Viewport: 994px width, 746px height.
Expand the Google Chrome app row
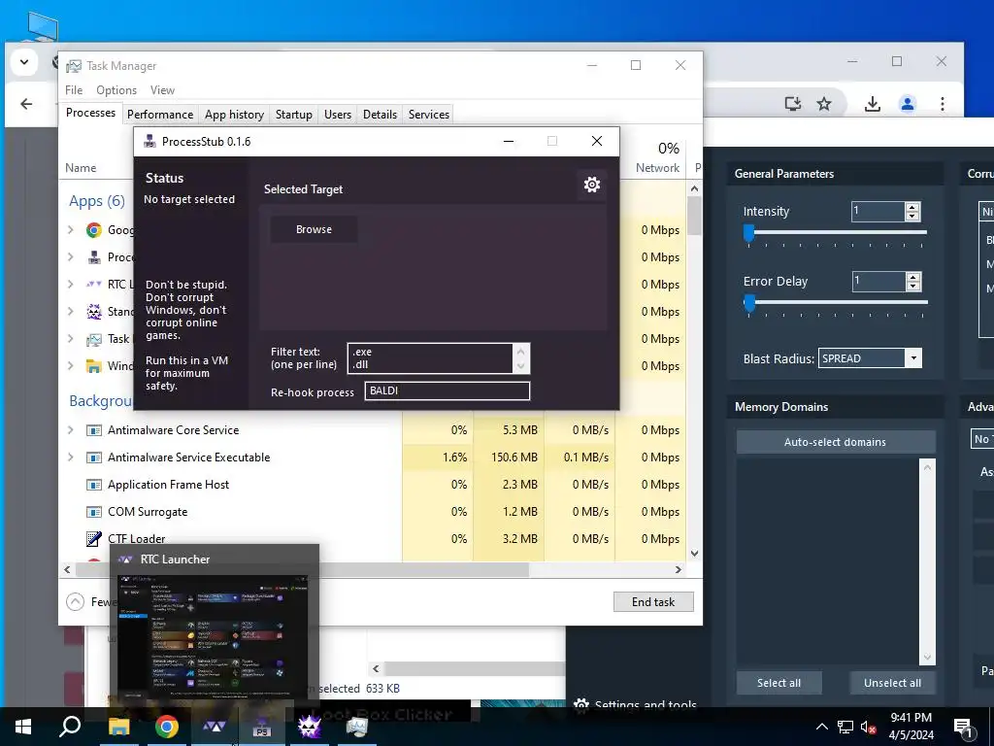click(70, 229)
